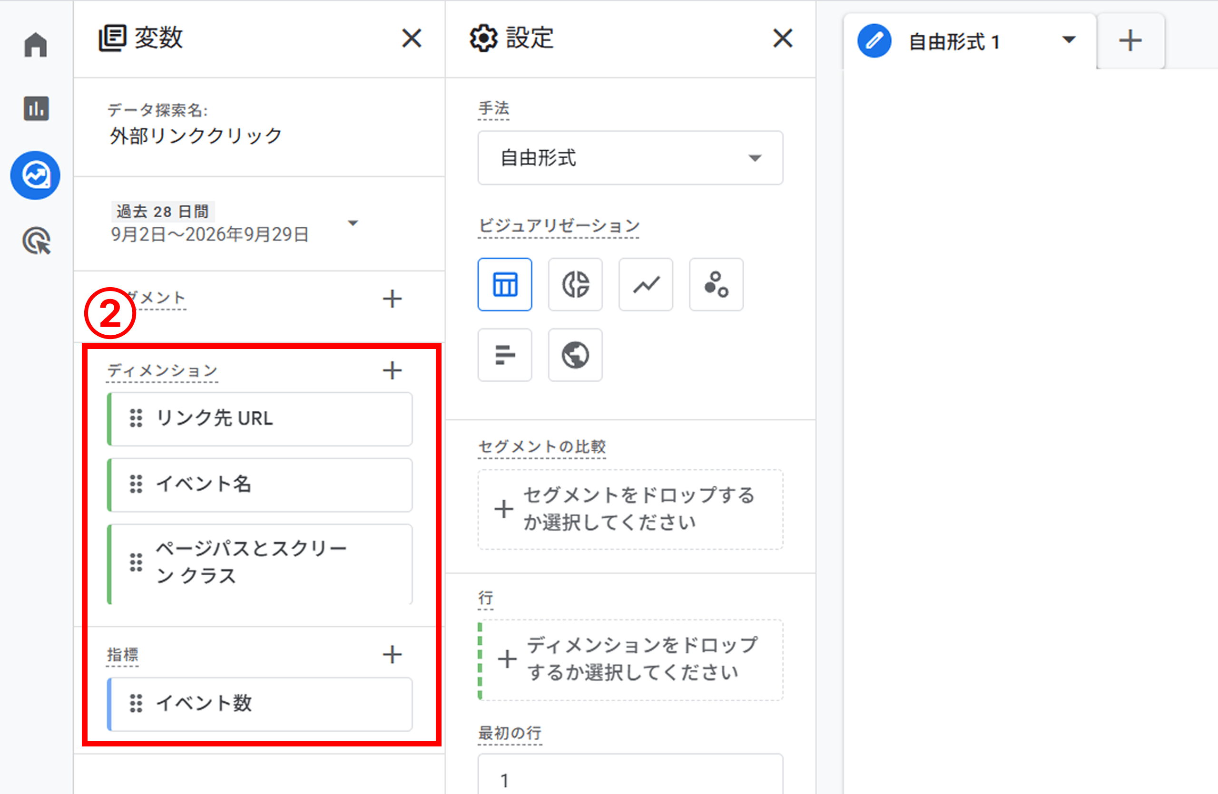Choose the bar chart visualization

(x=505, y=355)
